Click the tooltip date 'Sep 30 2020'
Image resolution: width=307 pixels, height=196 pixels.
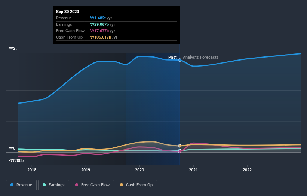point(68,12)
